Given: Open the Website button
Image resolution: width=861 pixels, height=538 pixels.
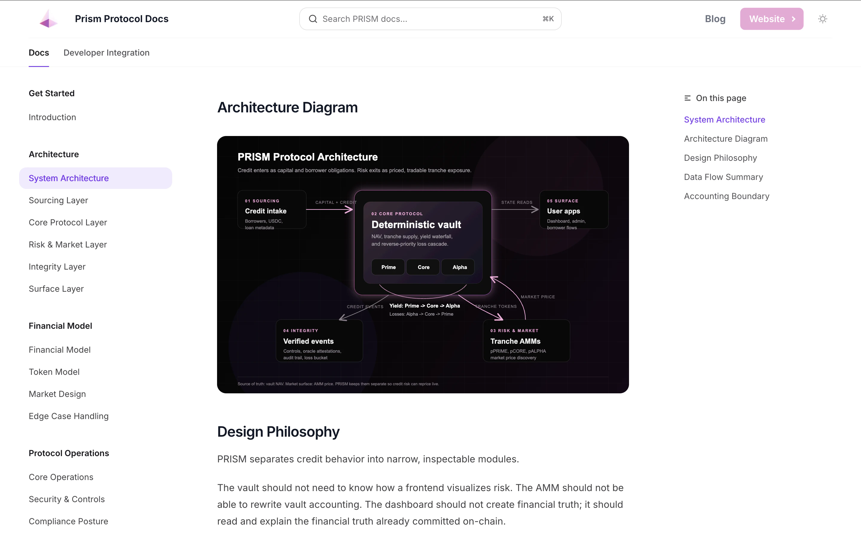Looking at the screenshot, I should pyautogui.click(x=771, y=19).
